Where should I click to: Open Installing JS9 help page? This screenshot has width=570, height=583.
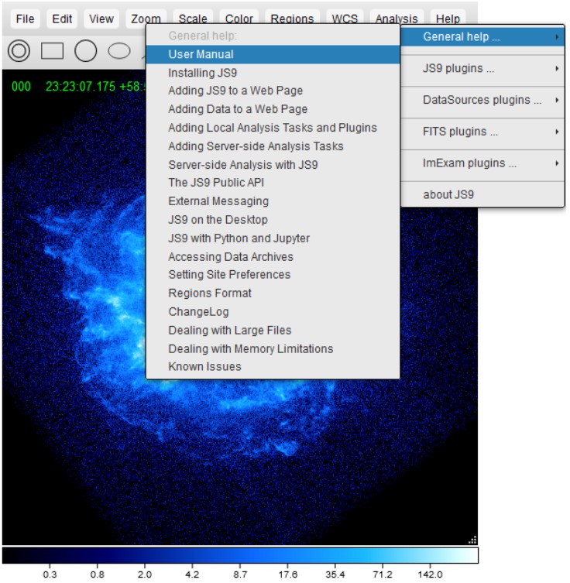click(x=273, y=73)
